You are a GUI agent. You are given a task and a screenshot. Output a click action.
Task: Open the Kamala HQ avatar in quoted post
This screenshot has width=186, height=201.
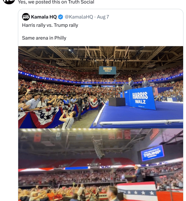coord(26,17)
